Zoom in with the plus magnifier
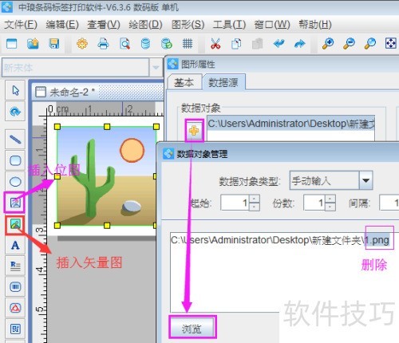 click(x=328, y=43)
